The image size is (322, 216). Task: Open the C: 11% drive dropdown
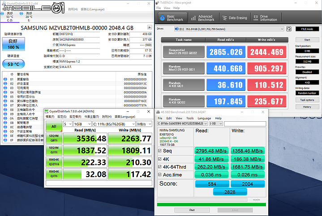click(x=114, y=124)
